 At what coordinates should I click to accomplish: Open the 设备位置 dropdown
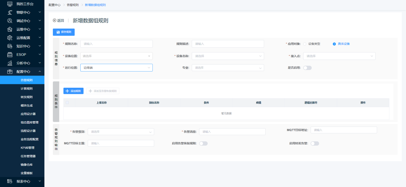click(116, 56)
